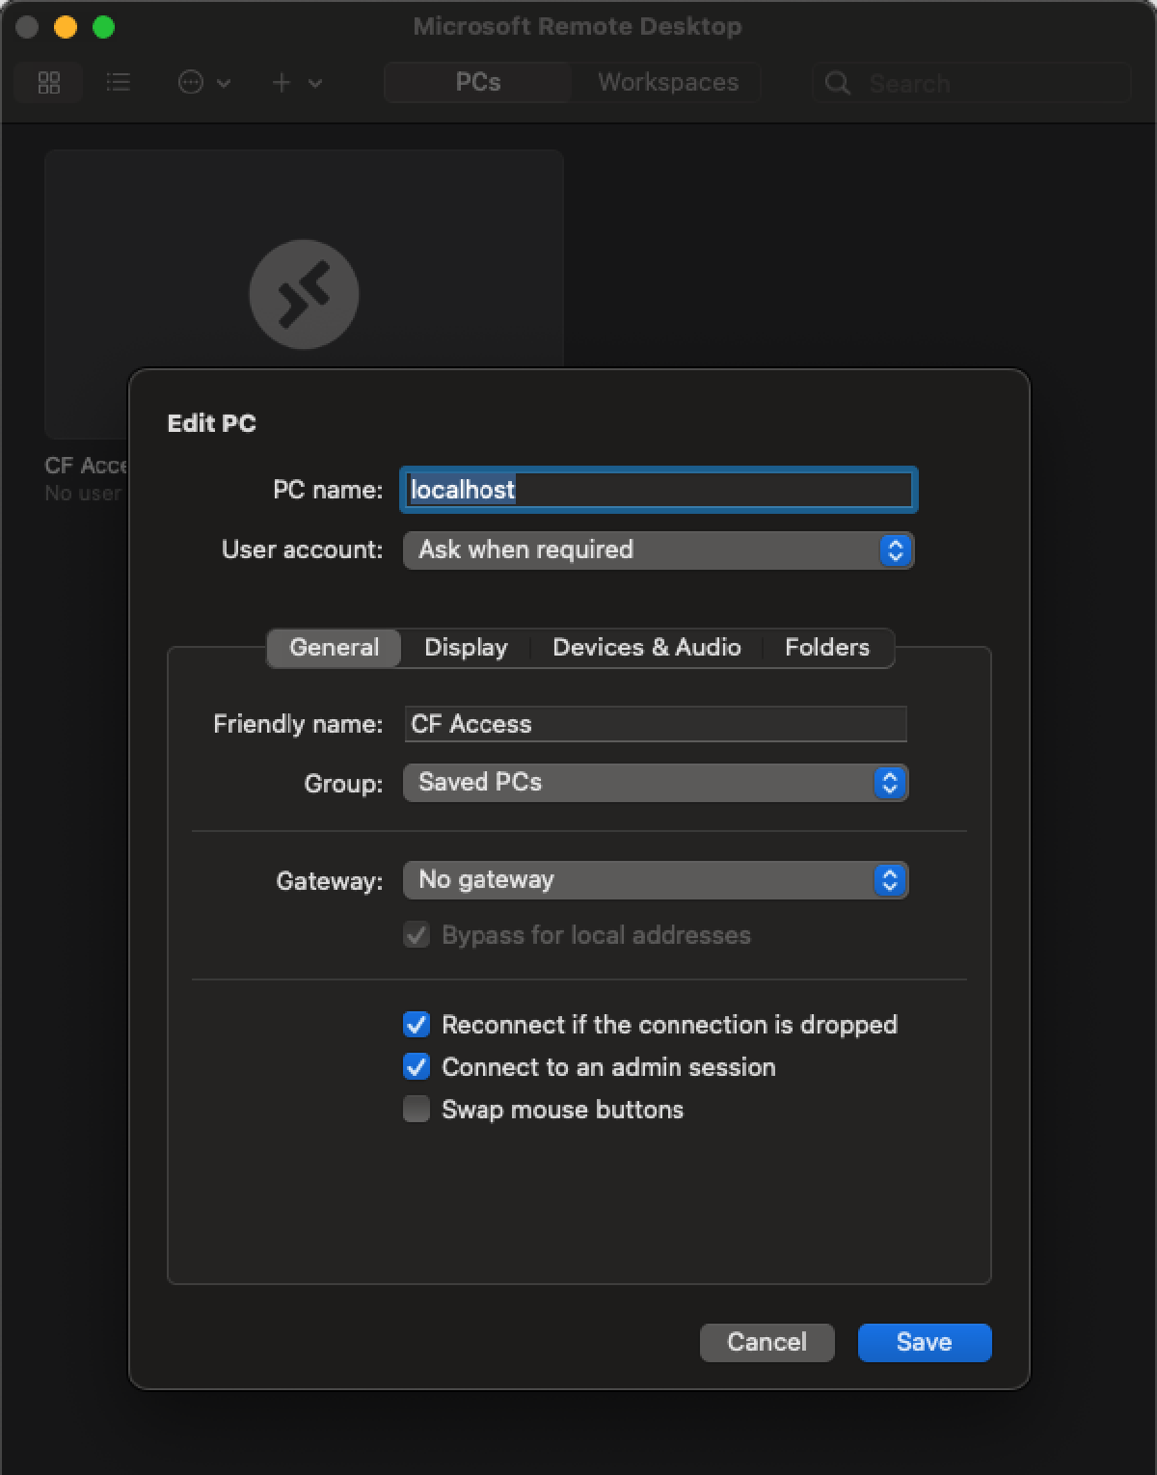Uncheck Reconnect if the connection is dropped

pyautogui.click(x=416, y=1024)
